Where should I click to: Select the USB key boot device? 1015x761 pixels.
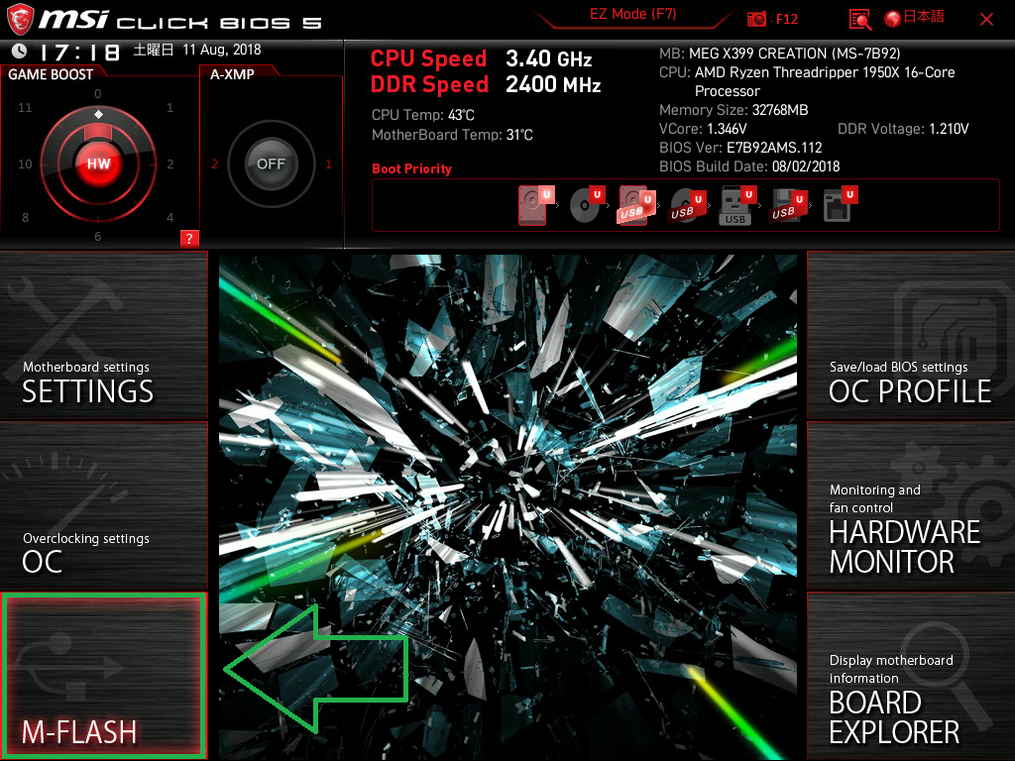737,206
